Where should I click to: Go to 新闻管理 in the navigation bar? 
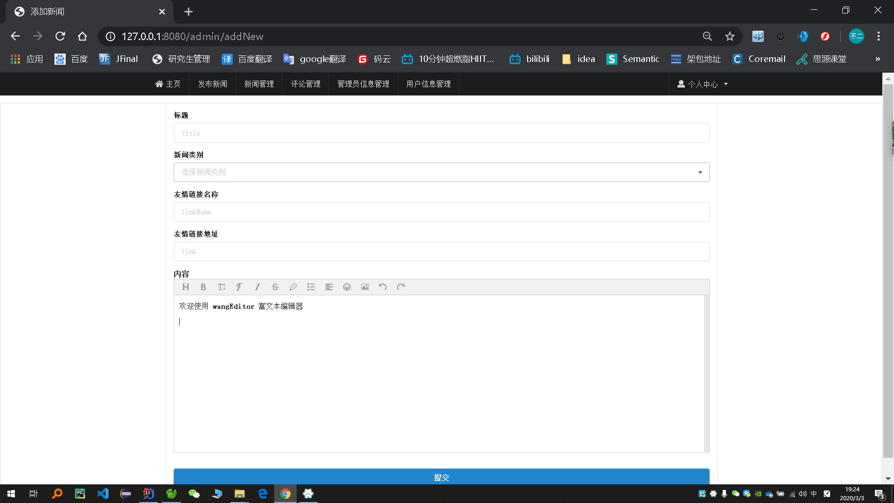[259, 84]
